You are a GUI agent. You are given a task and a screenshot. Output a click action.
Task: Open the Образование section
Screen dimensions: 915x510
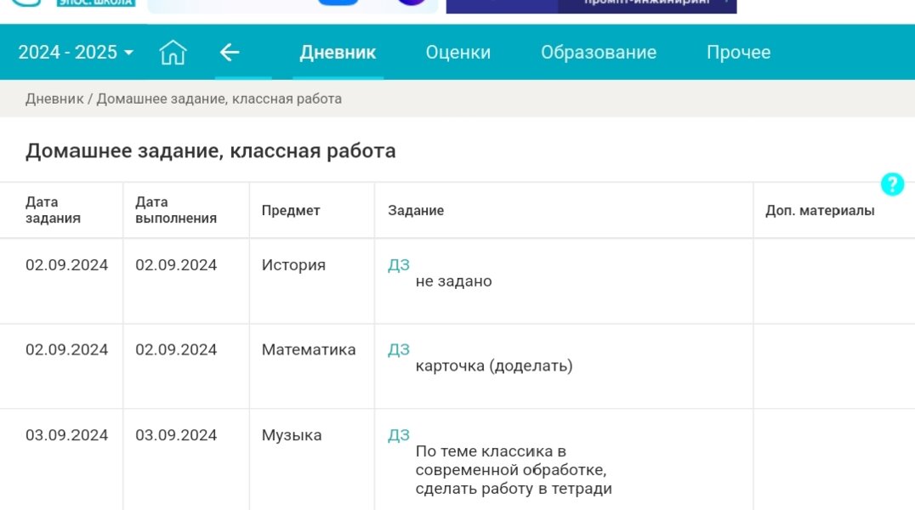click(598, 52)
